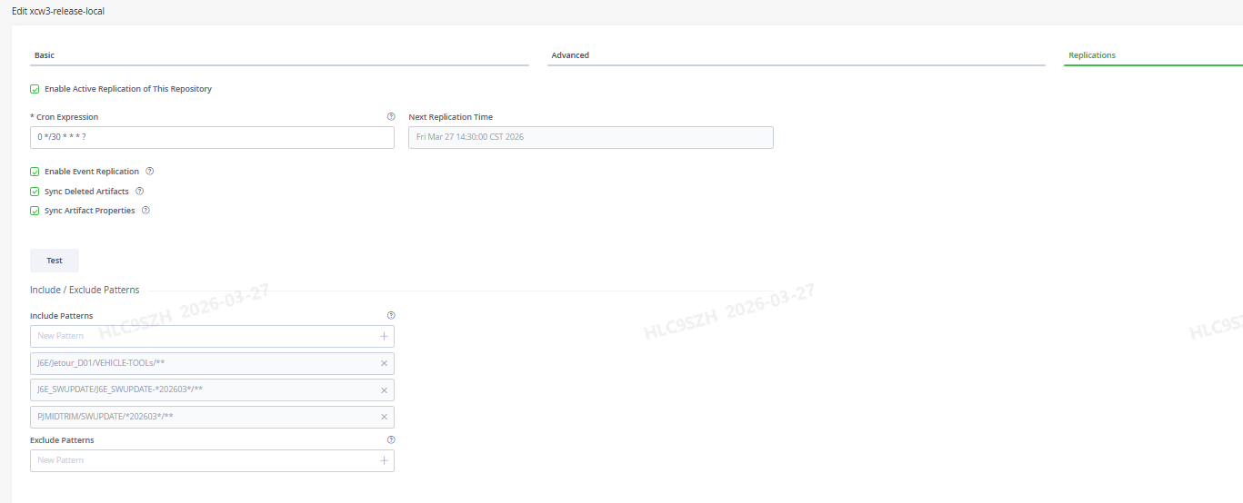This screenshot has width=1243, height=503.
Task: Click help icon for Exclude Patterns
Action: point(391,440)
